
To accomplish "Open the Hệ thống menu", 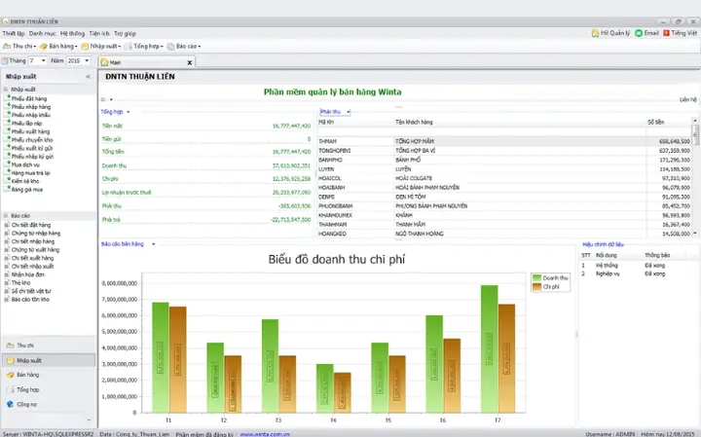I will pos(72,33).
